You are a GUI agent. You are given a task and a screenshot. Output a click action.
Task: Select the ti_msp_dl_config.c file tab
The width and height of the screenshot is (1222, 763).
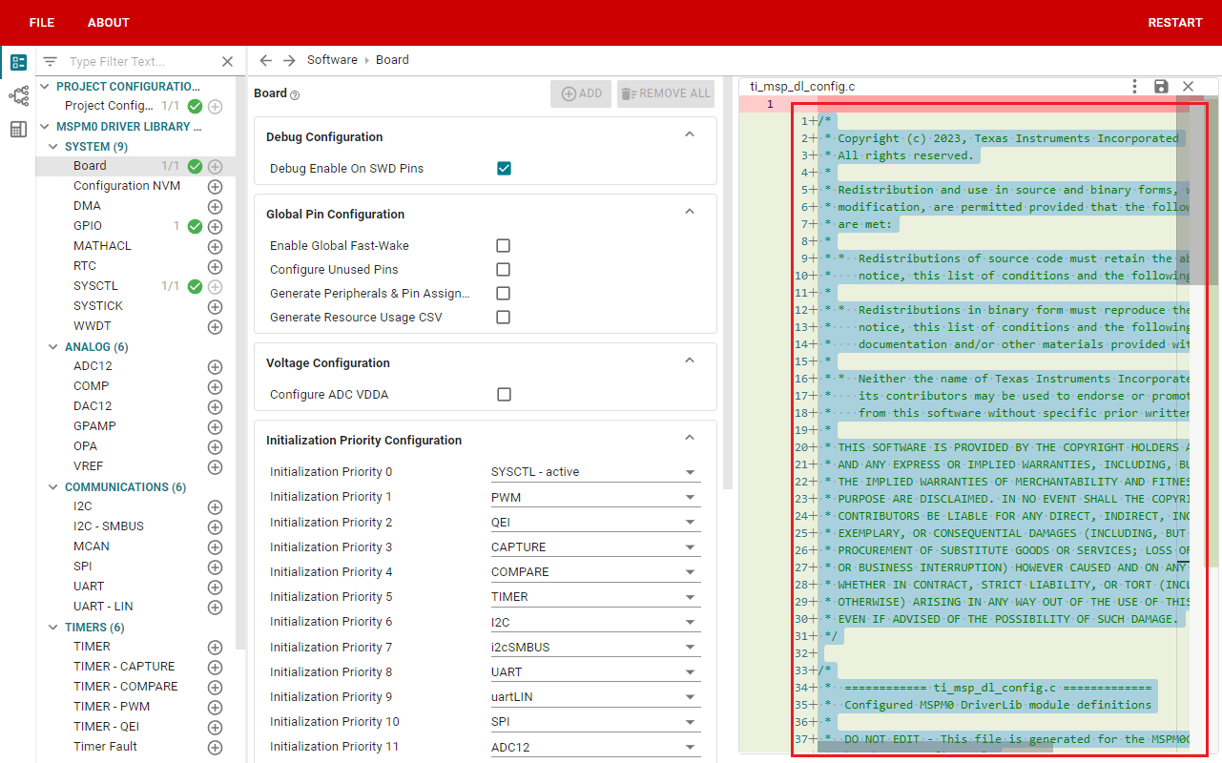pos(802,87)
